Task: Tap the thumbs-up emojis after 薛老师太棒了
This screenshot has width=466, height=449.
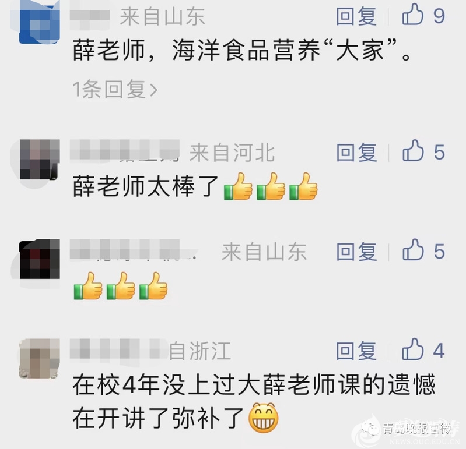Action: pyautogui.click(x=271, y=186)
